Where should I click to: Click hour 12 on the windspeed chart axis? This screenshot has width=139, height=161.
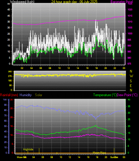tap(68, 68)
